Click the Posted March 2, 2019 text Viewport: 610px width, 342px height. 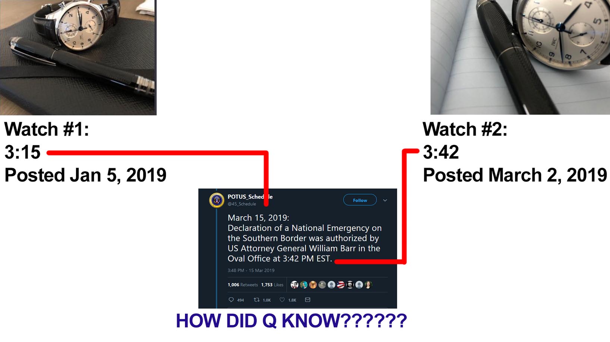(515, 175)
